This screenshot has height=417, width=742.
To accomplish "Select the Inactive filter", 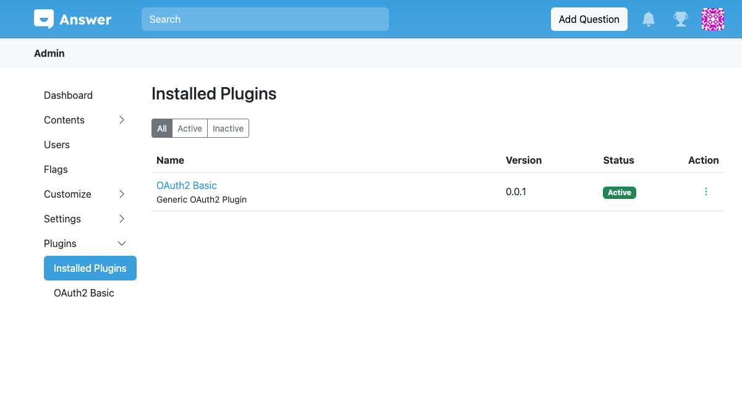I will point(228,128).
